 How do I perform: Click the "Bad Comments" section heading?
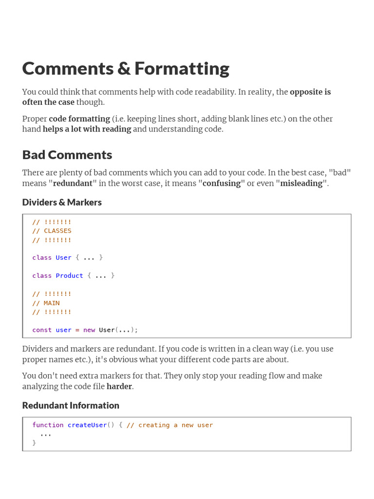click(x=67, y=155)
